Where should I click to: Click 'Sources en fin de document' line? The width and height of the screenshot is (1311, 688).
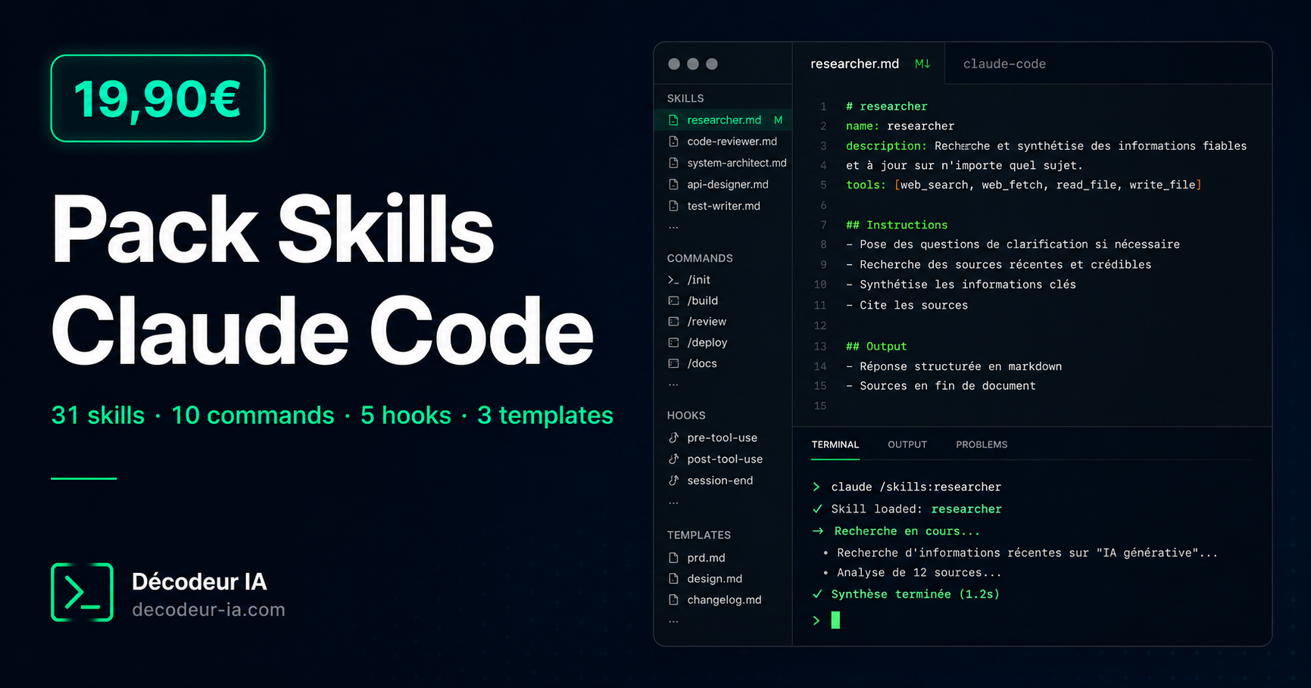click(x=941, y=386)
